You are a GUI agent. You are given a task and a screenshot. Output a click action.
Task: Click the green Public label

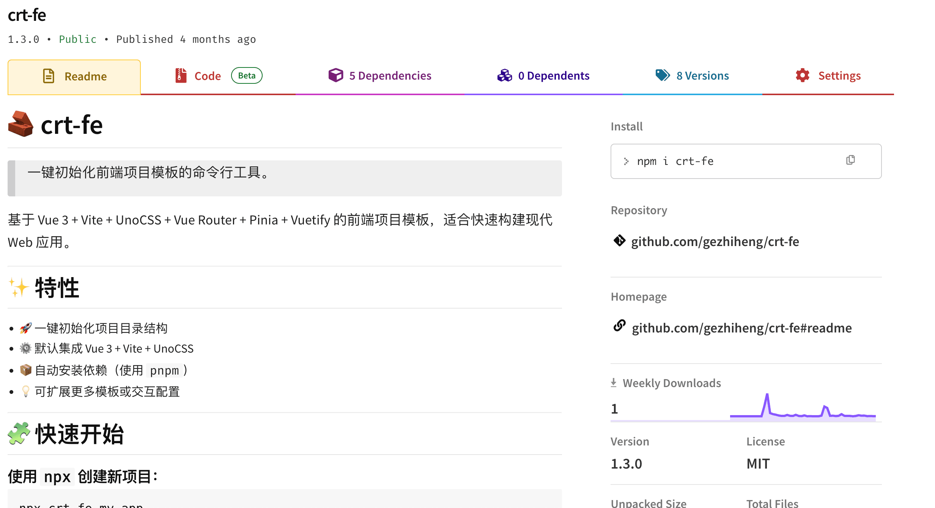coord(78,39)
